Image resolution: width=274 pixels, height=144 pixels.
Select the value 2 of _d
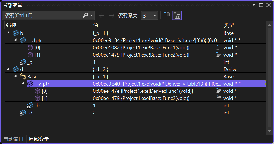[x=94, y=113]
